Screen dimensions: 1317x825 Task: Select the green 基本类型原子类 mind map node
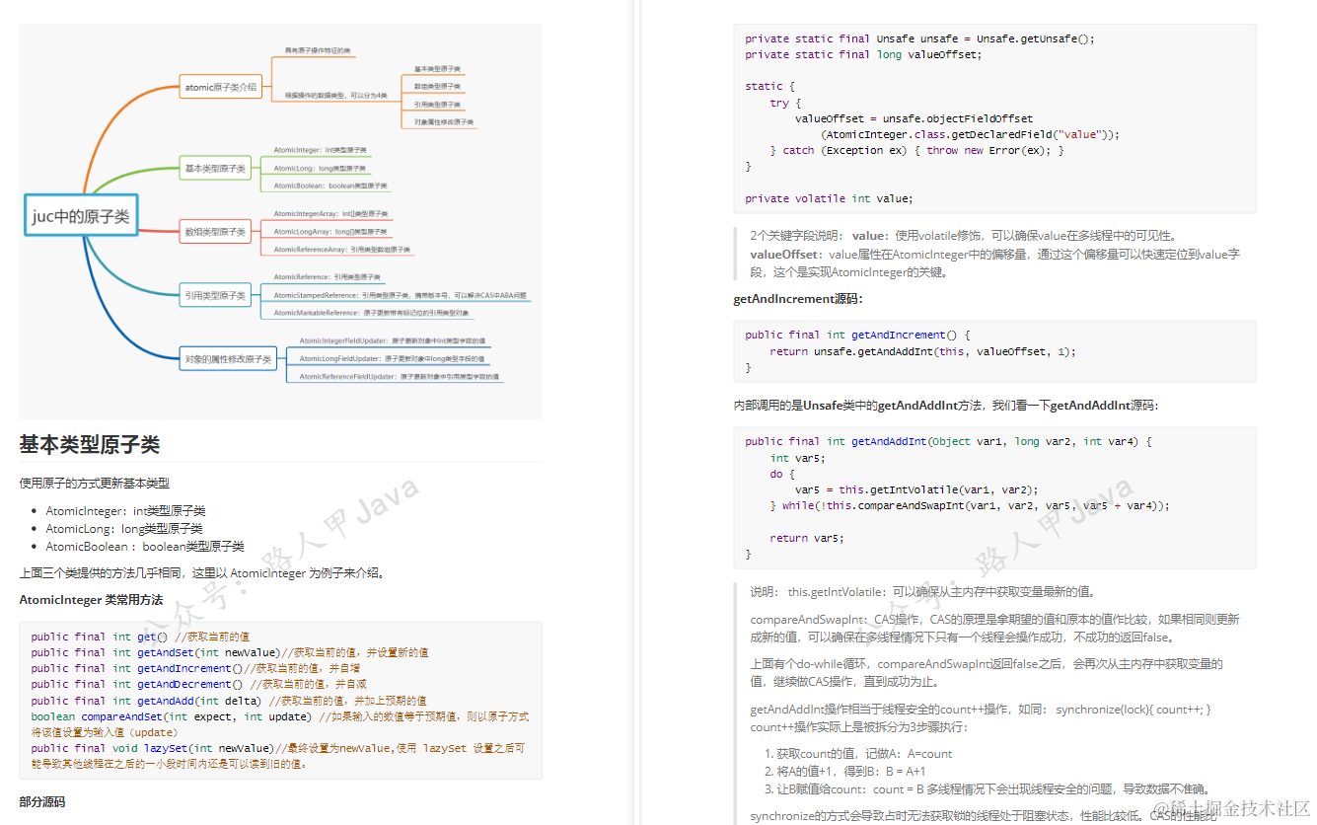(216, 169)
